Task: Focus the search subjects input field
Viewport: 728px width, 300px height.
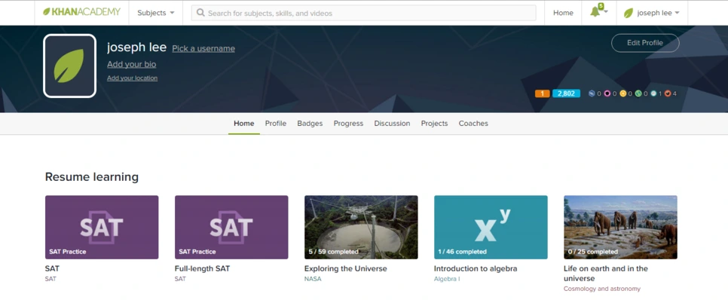Action: tap(363, 13)
